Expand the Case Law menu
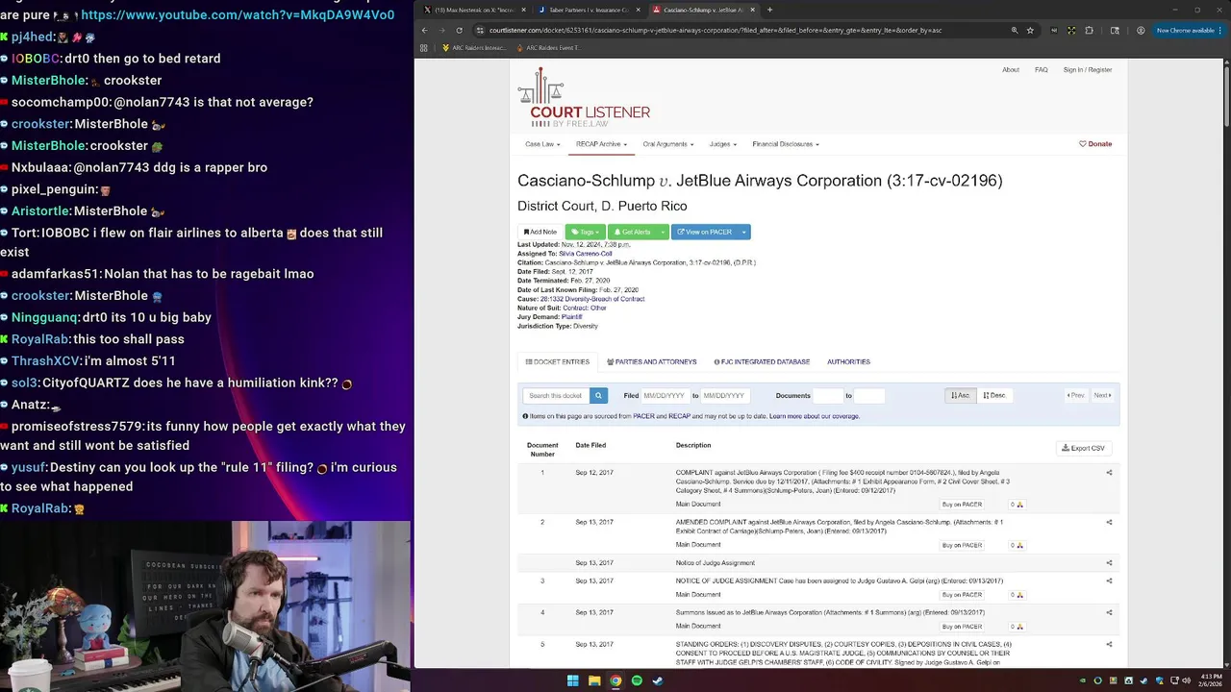This screenshot has height=692, width=1231. click(x=542, y=144)
